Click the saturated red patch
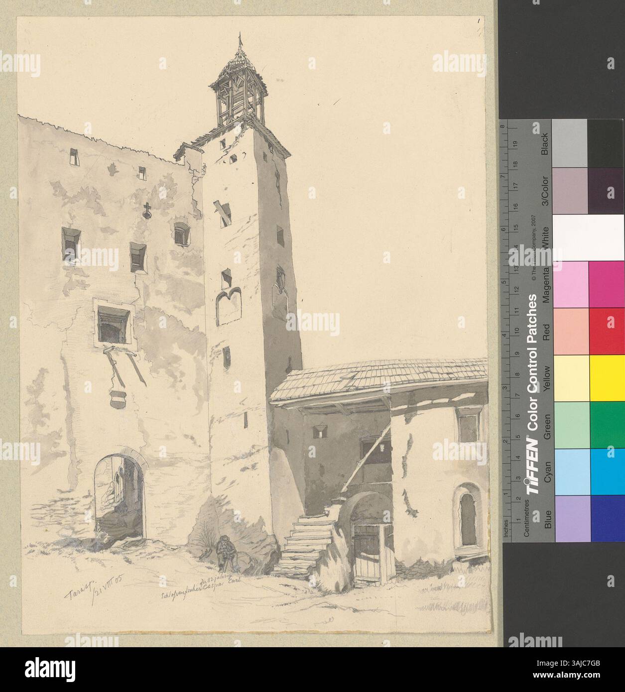The image size is (625, 692). [x=606, y=331]
